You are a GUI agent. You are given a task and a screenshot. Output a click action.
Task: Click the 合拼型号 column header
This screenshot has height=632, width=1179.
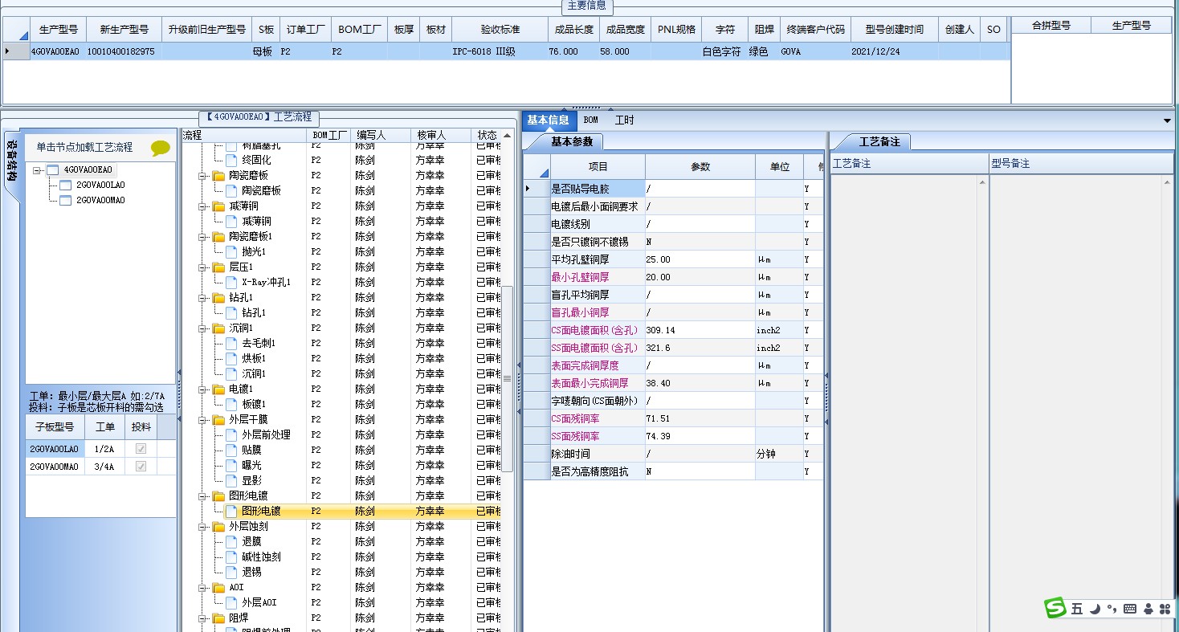(x=1051, y=26)
